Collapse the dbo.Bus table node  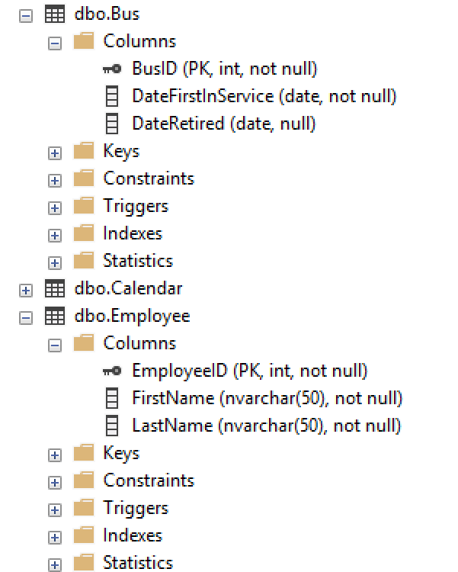pyautogui.click(x=27, y=14)
